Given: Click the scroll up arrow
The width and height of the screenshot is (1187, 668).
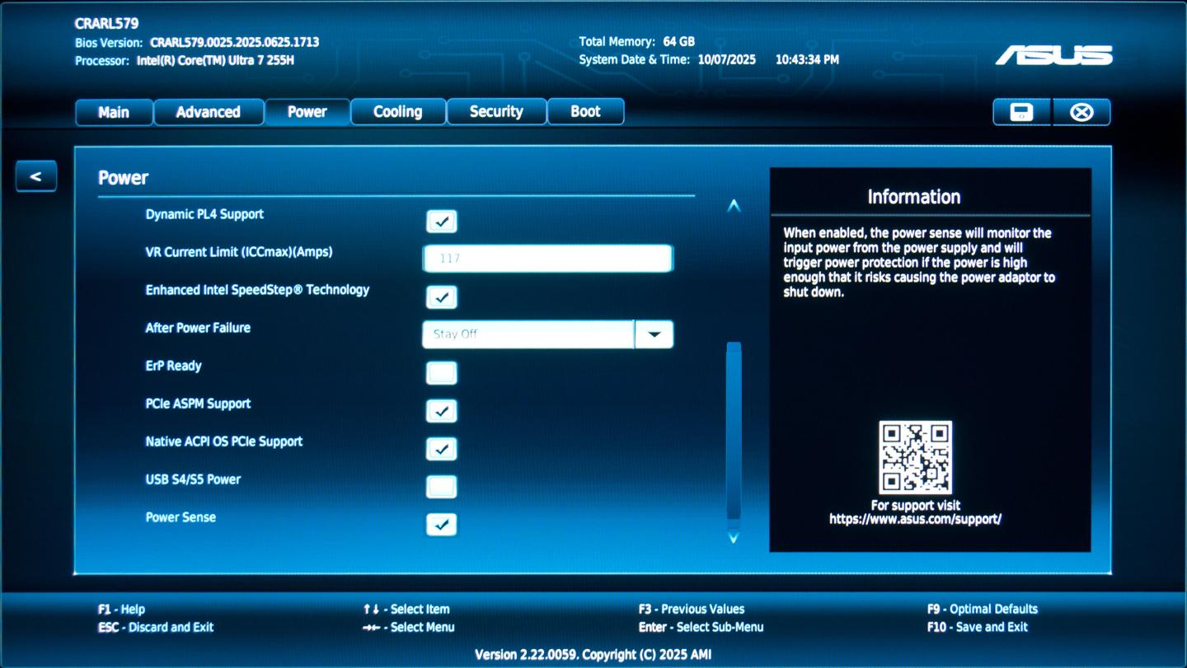Looking at the screenshot, I should 734,206.
